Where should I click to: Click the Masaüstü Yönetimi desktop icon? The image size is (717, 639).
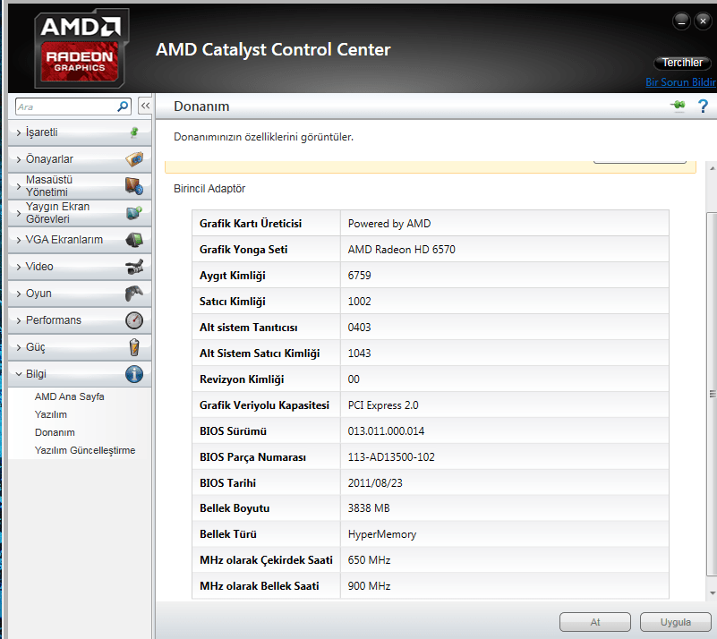tap(134, 186)
